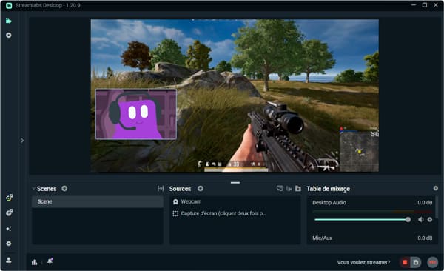Click the Sources panel title
The width and height of the screenshot is (444, 271).
tap(180, 189)
